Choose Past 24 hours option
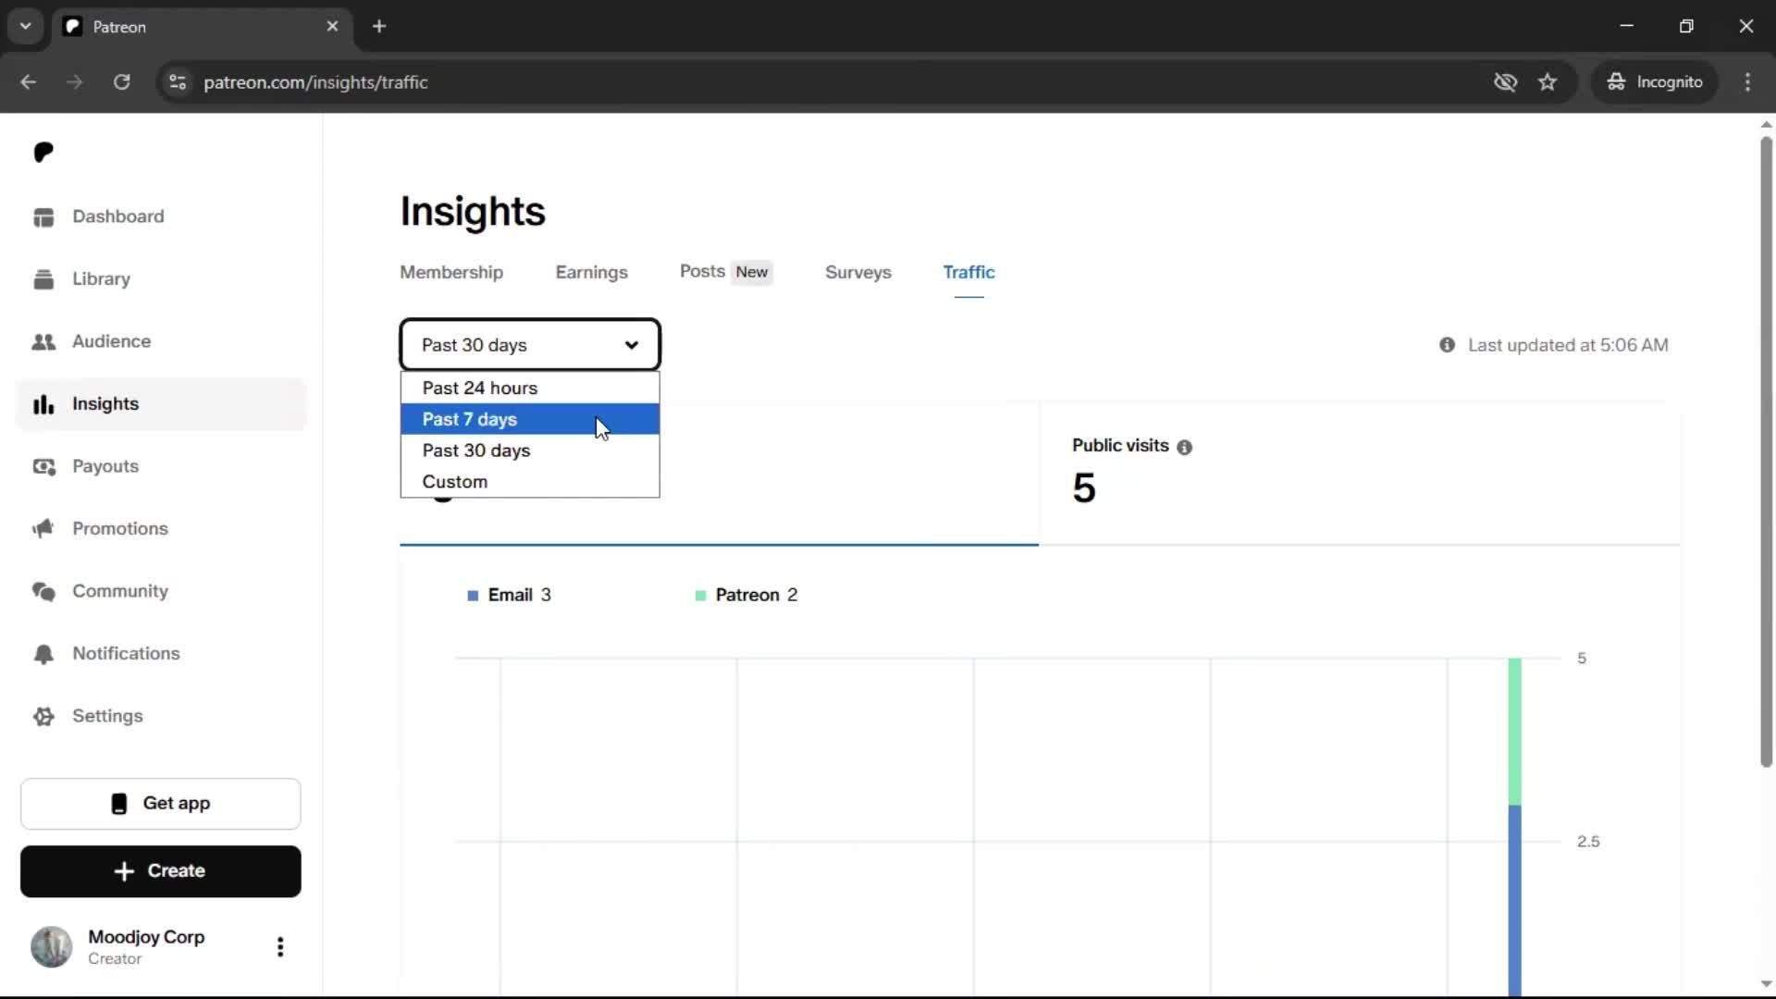This screenshot has width=1776, height=999. [530, 388]
